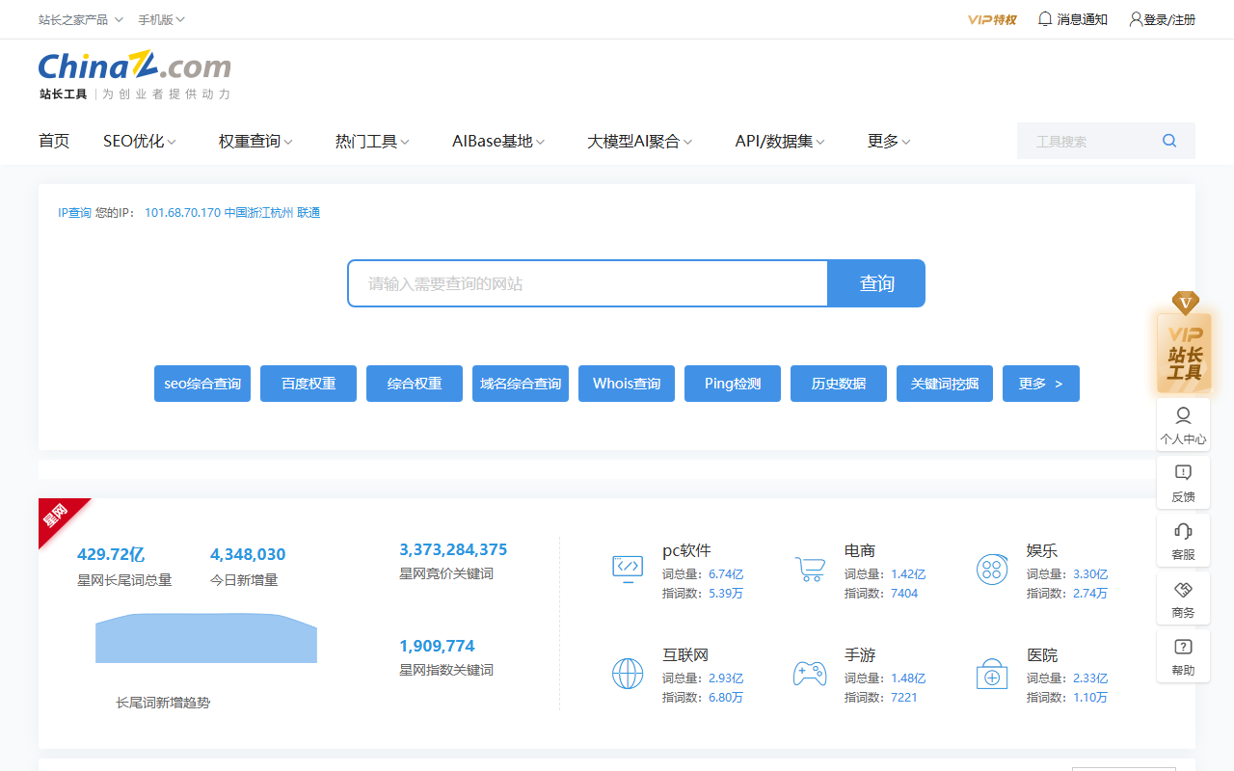
Task: Go to 首页 home tab
Action: click(54, 141)
